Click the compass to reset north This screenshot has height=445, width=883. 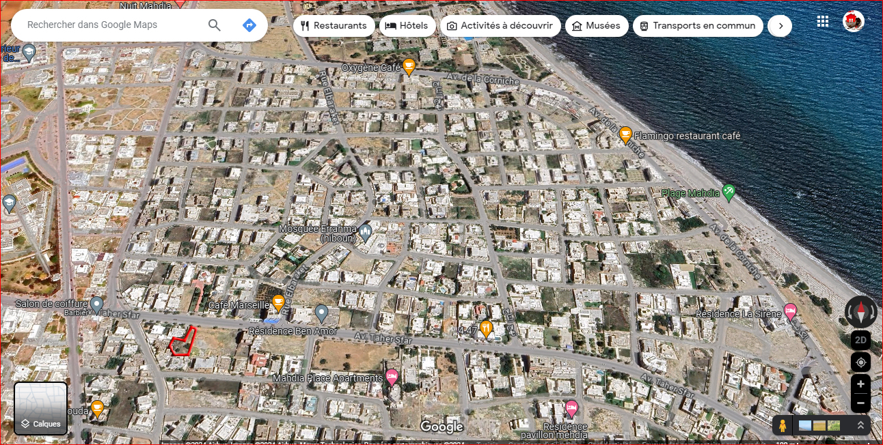(860, 312)
